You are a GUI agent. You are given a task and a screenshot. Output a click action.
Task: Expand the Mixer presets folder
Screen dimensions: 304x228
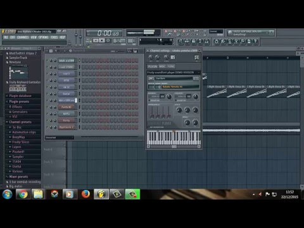coord(18,177)
